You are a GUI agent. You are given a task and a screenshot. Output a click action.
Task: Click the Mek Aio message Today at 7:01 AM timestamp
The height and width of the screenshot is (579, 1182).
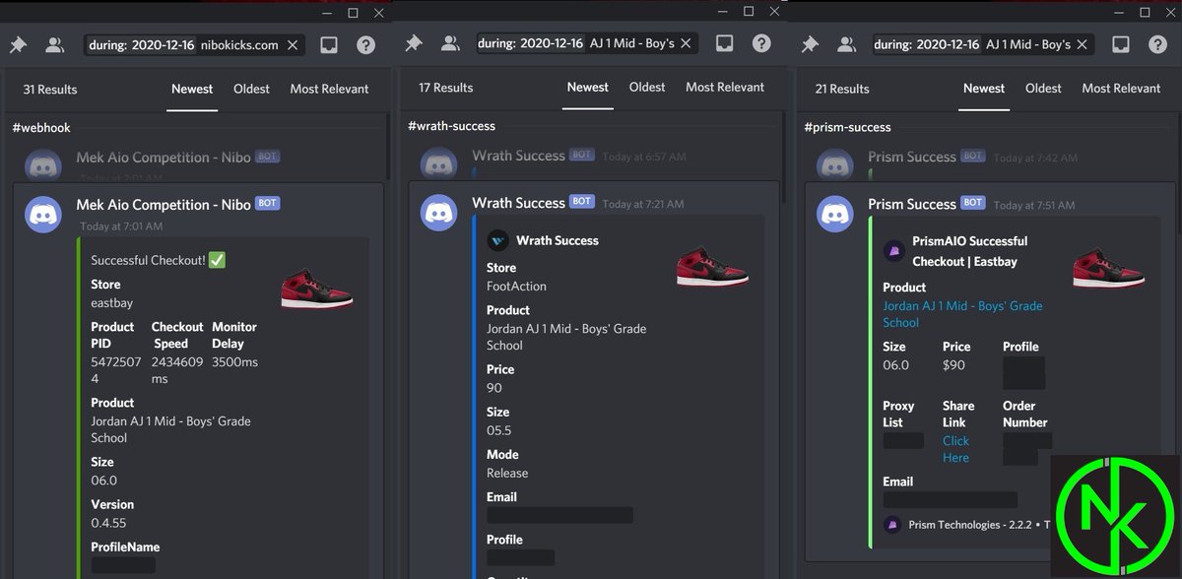(122, 226)
